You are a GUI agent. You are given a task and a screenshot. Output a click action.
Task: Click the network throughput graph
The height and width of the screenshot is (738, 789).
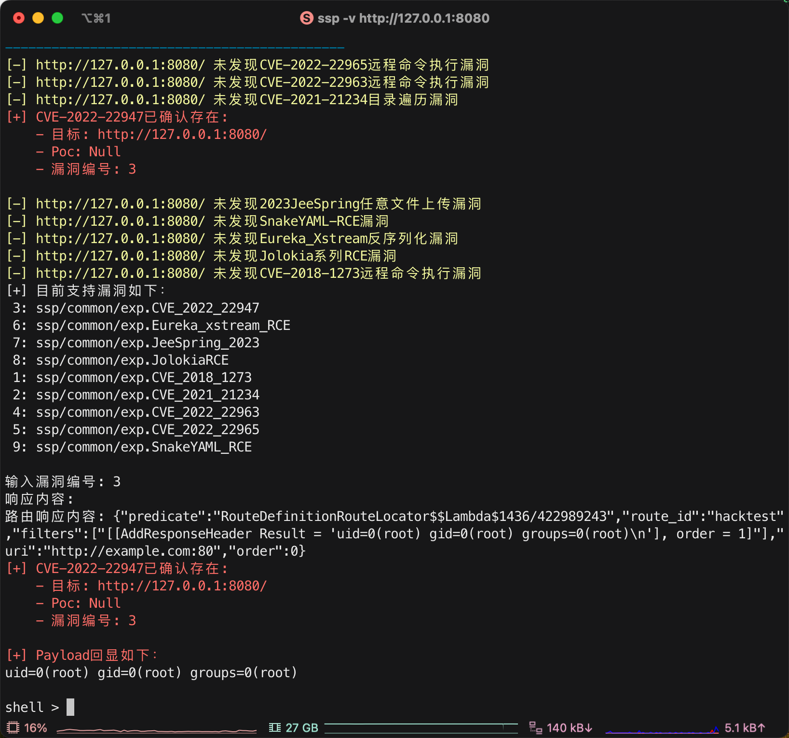point(662,729)
